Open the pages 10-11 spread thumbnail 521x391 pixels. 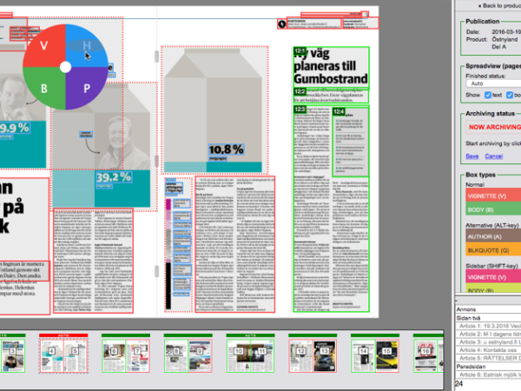251,353
